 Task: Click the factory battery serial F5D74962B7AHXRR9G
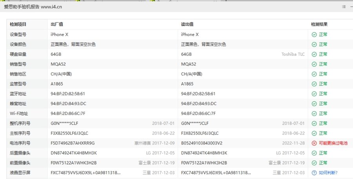tap(73, 143)
